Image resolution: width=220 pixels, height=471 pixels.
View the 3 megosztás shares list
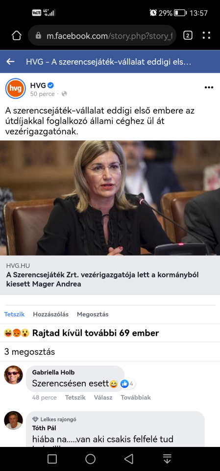pyautogui.click(x=30, y=352)
